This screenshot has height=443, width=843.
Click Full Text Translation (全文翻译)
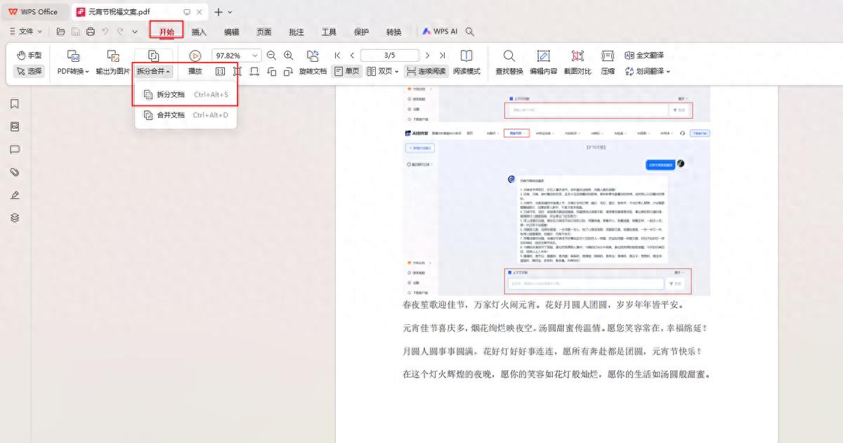[x=643, y=56]
